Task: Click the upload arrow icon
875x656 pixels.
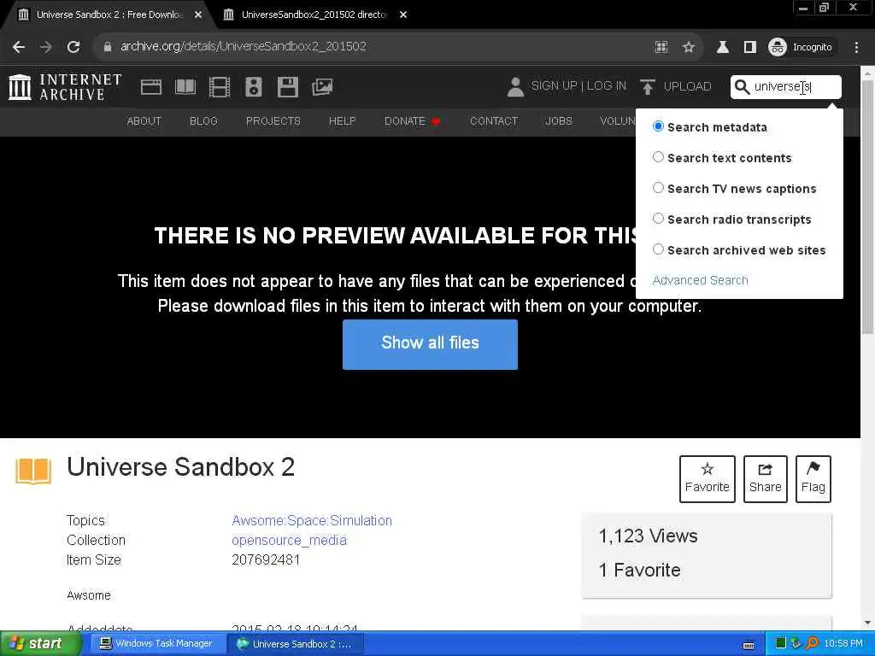Action: 648,87
